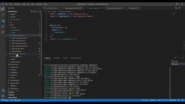Collapse all folders in Explorer
Viewport: 185px width, 104px height.
[x=40, y=12]
